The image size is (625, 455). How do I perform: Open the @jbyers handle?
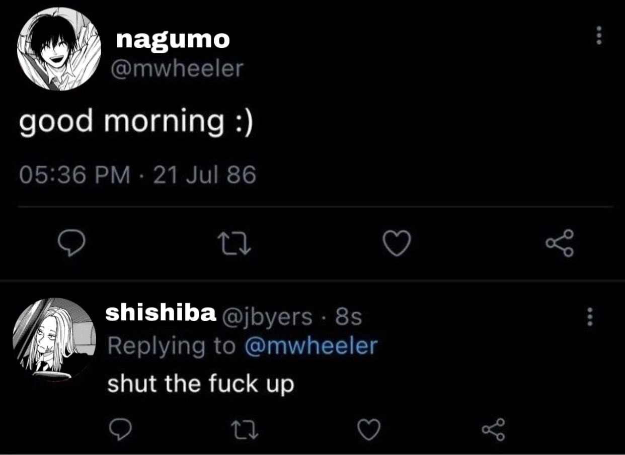[264, 317]
